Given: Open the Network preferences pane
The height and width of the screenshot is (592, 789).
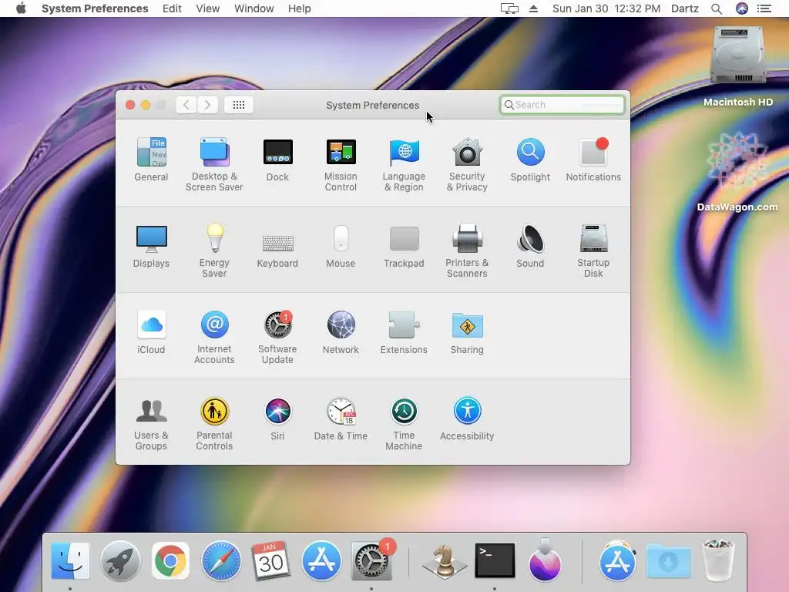Looking at the screenshot, I should (341, 332).
